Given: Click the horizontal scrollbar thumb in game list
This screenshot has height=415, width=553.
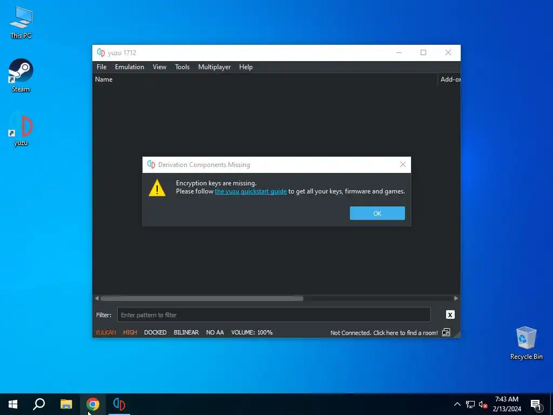Looking at the screenshot, I should click(x=202, y=298).
